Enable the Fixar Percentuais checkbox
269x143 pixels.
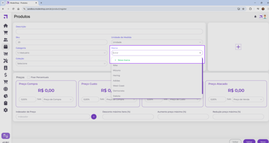point(28,77)
